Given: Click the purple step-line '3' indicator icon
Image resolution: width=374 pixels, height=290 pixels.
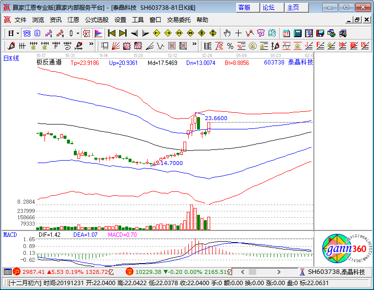Looking at the screenshot, I should 49,33.
